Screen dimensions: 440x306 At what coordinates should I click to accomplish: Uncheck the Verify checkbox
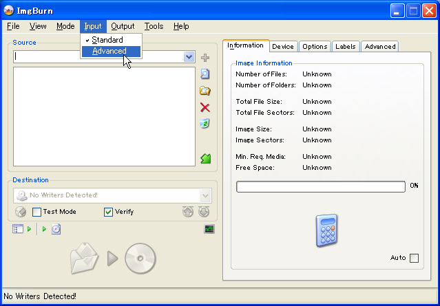point(108,212)
